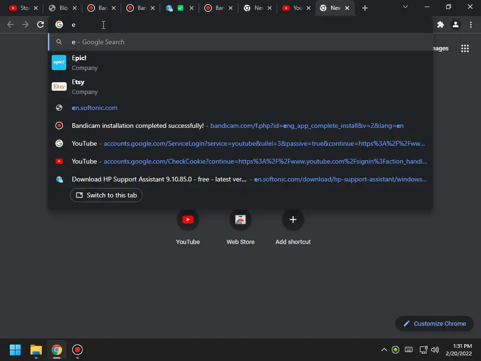This screenshot has width=481, height=361.
Task: Choose the en.softonic.com suggestion
Action: click(240, 108)
